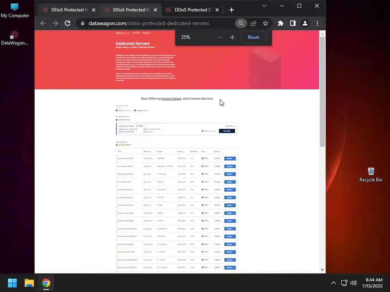Toggle the Chicago, Illinois location checkbox
390x292 pixels.
135,111
